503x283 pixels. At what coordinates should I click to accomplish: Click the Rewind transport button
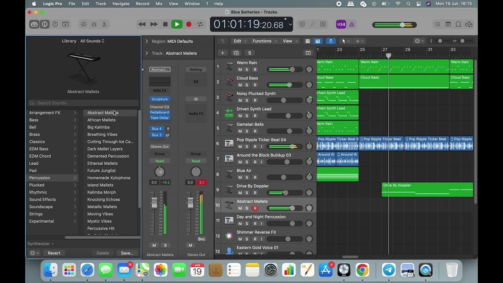click(x=142, y=24)
